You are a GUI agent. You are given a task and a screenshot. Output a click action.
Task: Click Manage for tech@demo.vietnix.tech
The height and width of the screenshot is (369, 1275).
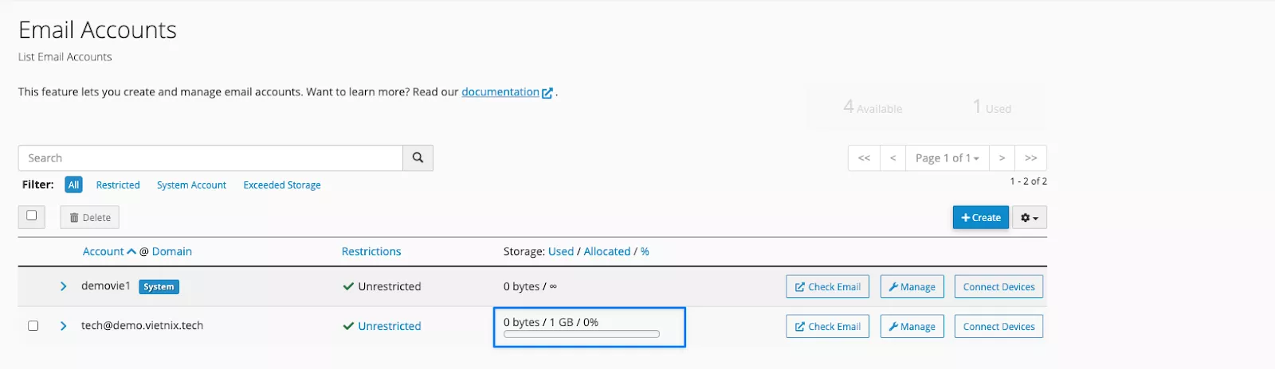tap(912, 327)
